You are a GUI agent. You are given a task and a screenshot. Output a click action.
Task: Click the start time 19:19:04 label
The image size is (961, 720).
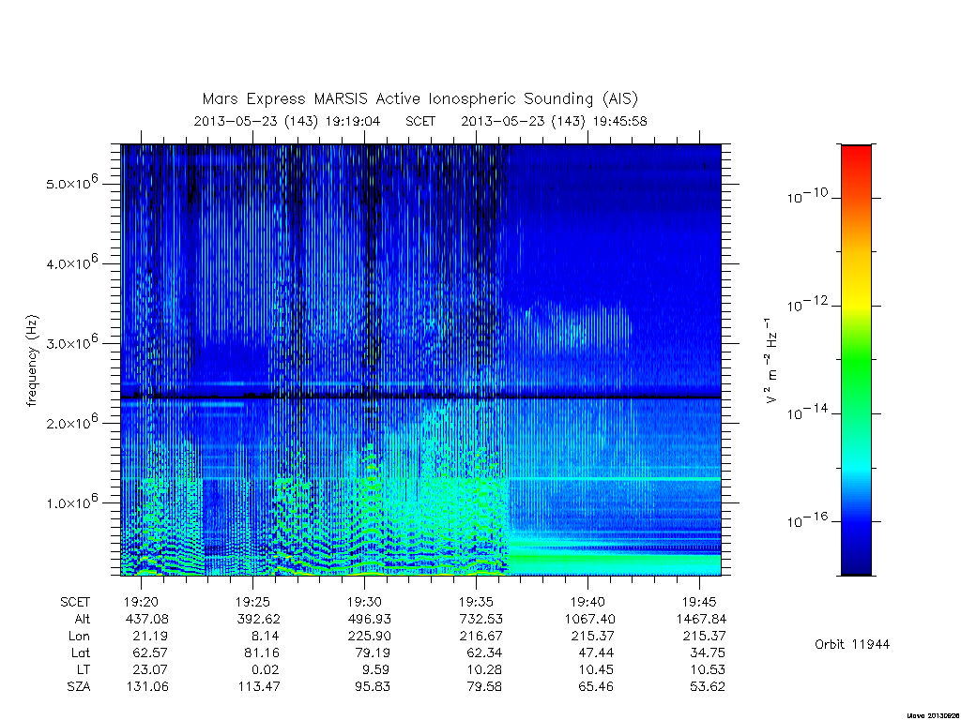tap(353, 121)
